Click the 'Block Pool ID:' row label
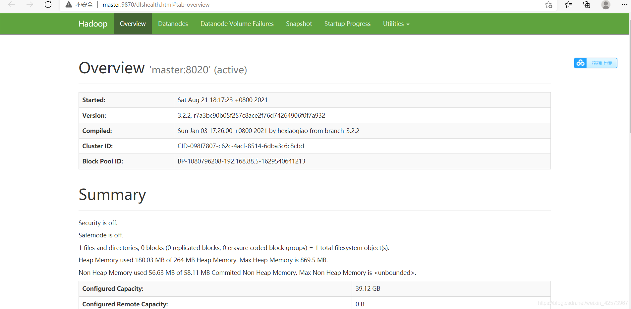 pos(103,161)
